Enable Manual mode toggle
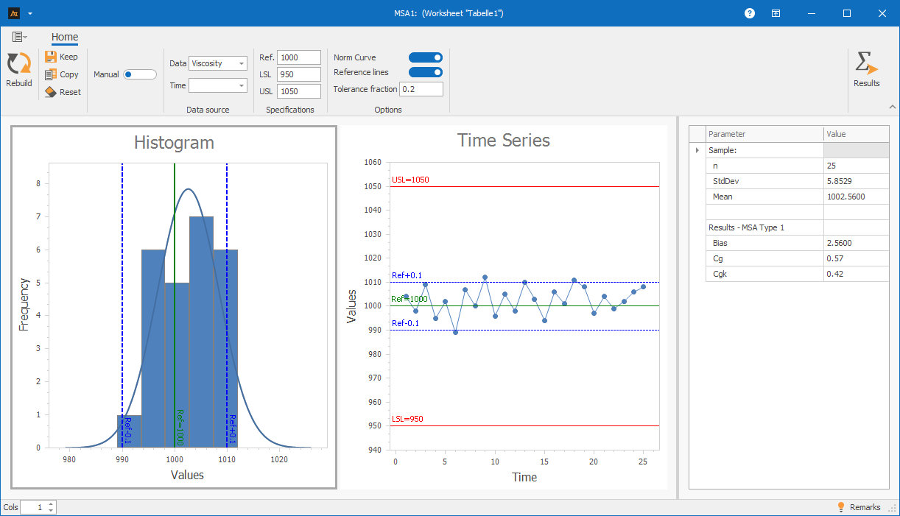 point(139,74)
